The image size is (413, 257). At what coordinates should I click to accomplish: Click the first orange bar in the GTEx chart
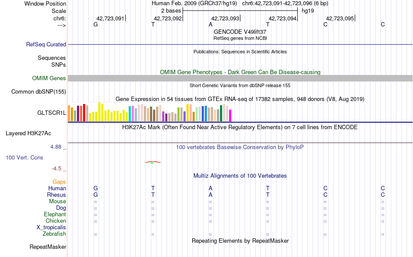(x=69, y=114)
